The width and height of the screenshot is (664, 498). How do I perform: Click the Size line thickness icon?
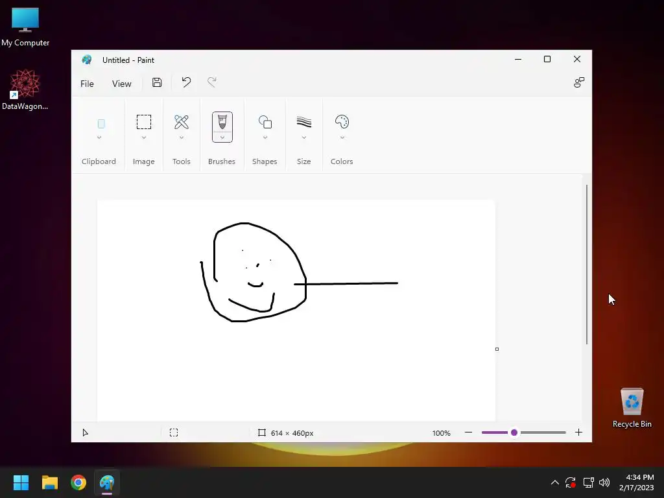point(304,122)
